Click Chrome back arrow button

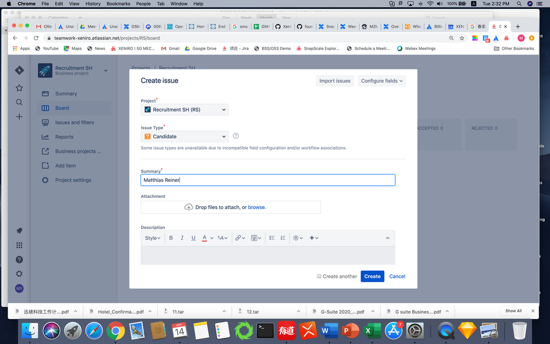[15, 38]
